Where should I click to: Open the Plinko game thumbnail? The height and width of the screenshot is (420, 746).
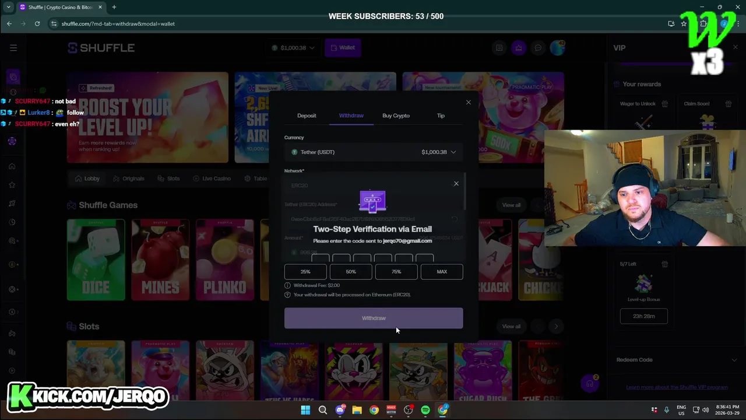(x=225, y=260)
